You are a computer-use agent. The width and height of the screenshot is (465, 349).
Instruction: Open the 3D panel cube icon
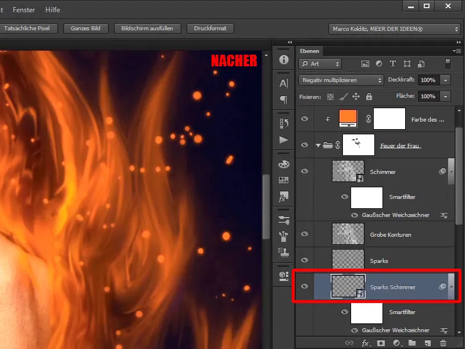284,276
